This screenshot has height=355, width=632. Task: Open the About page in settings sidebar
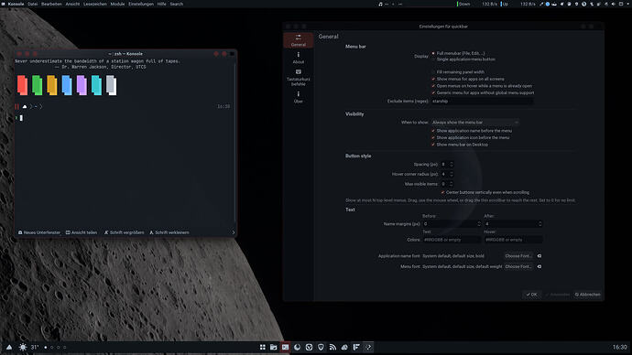click(x=299, y=58)
